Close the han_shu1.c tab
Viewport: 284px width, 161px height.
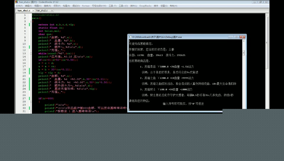click(33, 10)
